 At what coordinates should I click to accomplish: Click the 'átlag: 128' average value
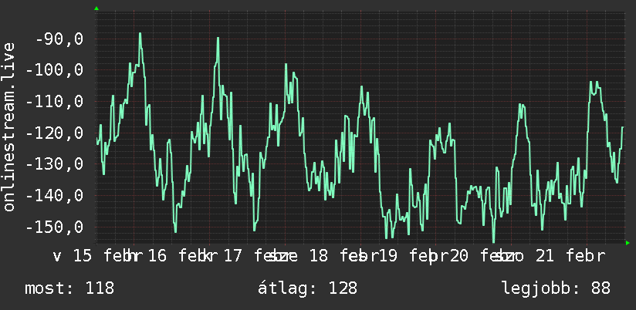[307, 288]
